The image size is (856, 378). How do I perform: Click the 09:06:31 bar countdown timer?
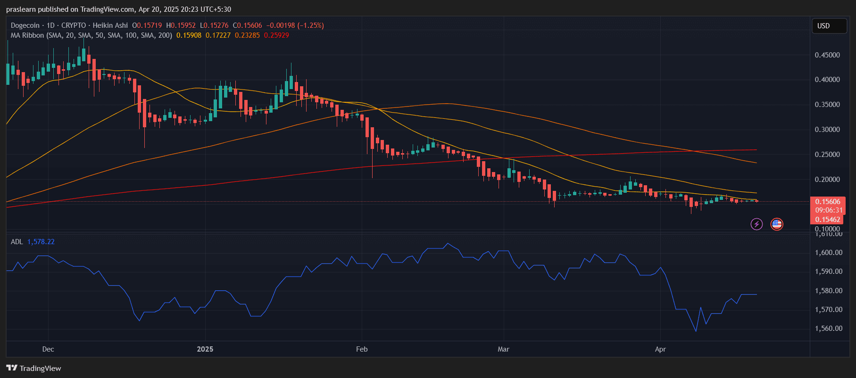[x=828, y=210]
